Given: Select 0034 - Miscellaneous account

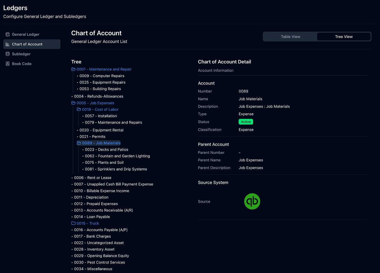Looking at the screenshot, I should (93, 269).
